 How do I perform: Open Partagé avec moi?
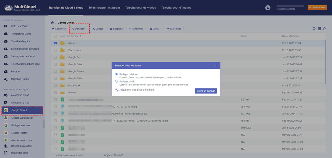(21, 125)
